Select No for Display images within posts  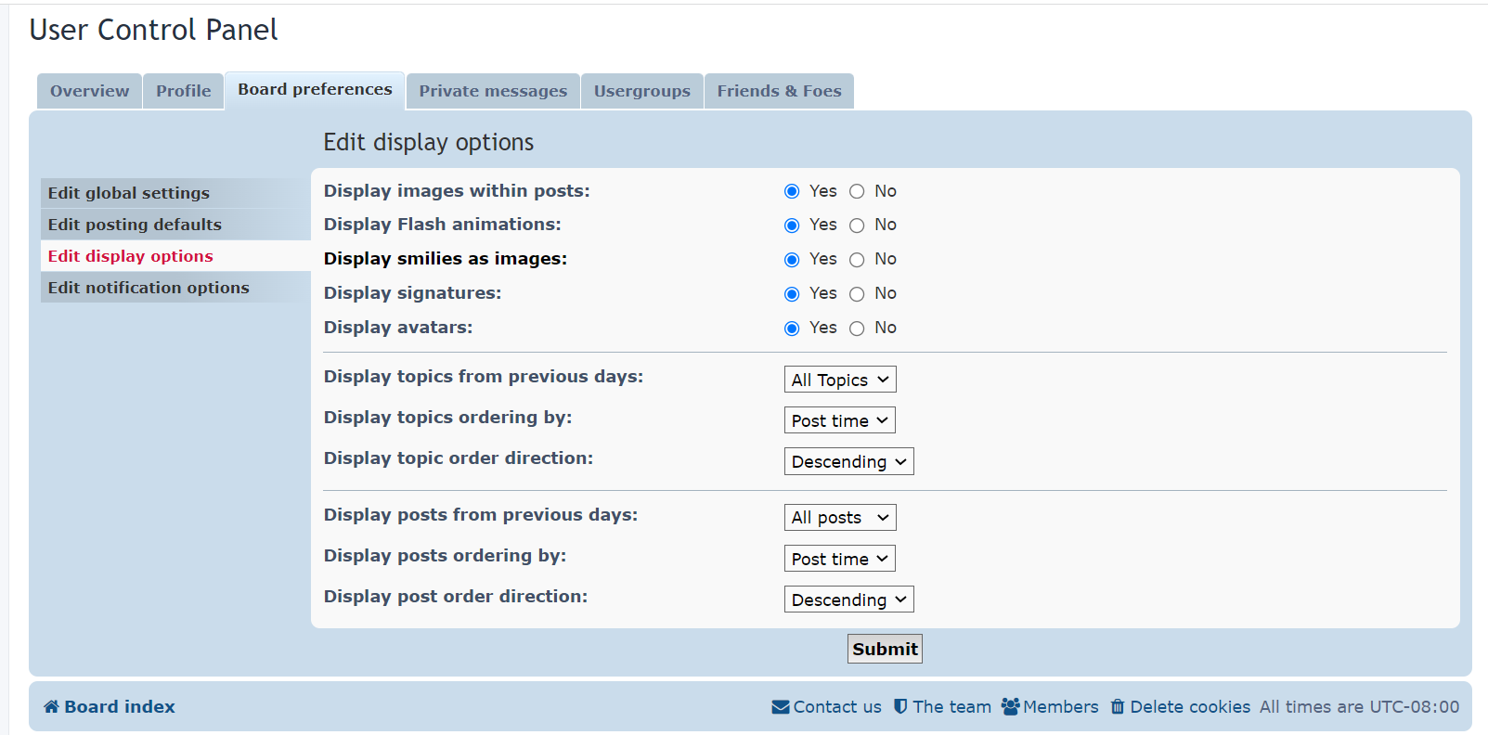click(857, 191)
